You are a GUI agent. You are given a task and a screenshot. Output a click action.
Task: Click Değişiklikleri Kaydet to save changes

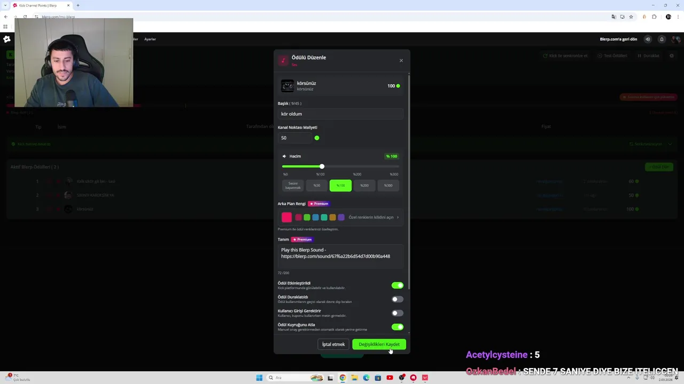tap(379, 345)
